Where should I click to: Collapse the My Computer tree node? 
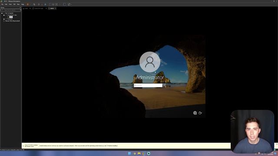(x=2, y=13)
